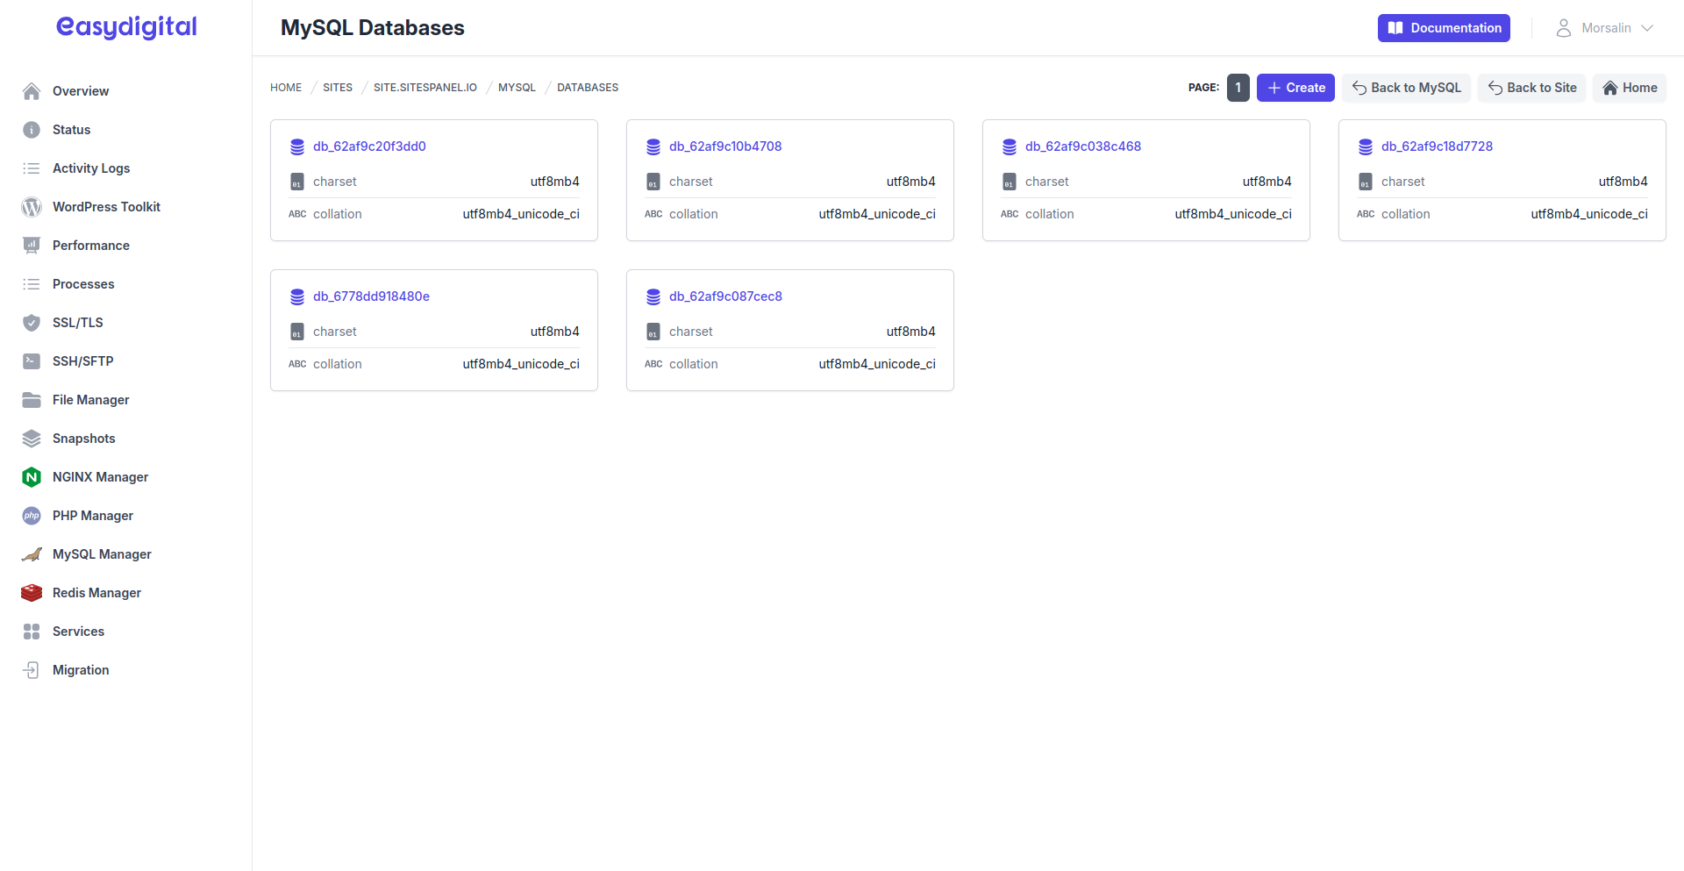Click the easydigital logo
Image resolution: width=1684 pixels, height=871 pixels.
pos(125,26)
